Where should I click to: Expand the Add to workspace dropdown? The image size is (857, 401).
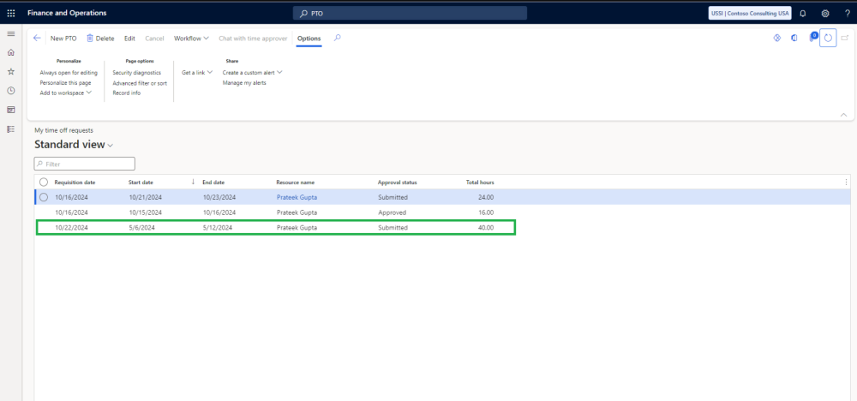coord(66,93)
